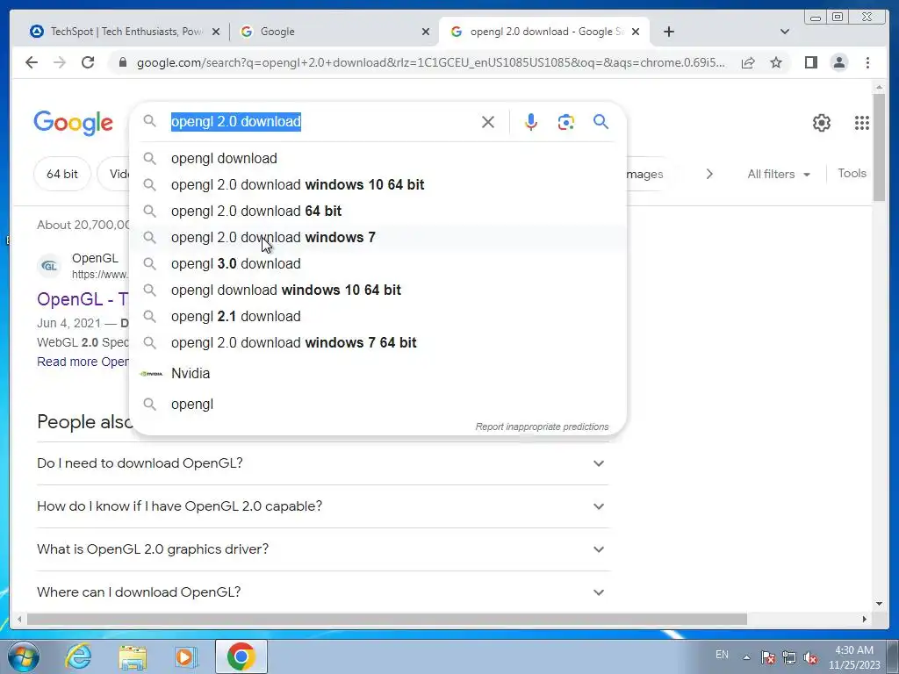
Task: Select suggestion opengl 2.0 download windows 7
Action: pyautogui.click(x=378, y=237)
